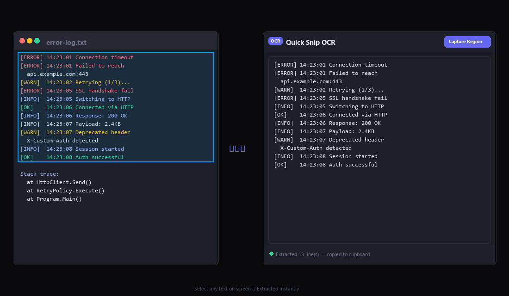
Task: Click the green traffic-light circle
Action: 37,40
